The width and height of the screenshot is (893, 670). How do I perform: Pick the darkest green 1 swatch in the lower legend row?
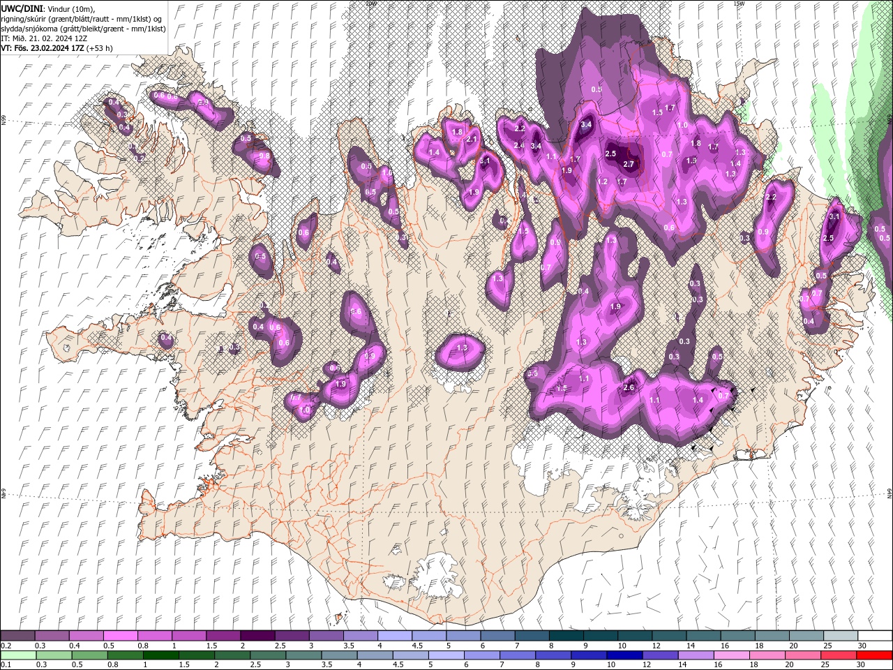[x=160, y=655]
